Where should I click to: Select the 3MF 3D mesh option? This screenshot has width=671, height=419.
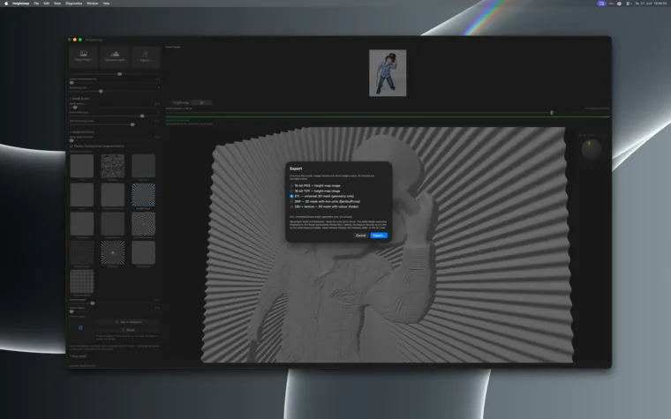(x=325, y=201)
